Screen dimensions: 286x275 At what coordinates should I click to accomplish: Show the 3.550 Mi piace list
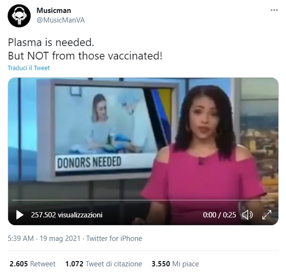[175, 264]
